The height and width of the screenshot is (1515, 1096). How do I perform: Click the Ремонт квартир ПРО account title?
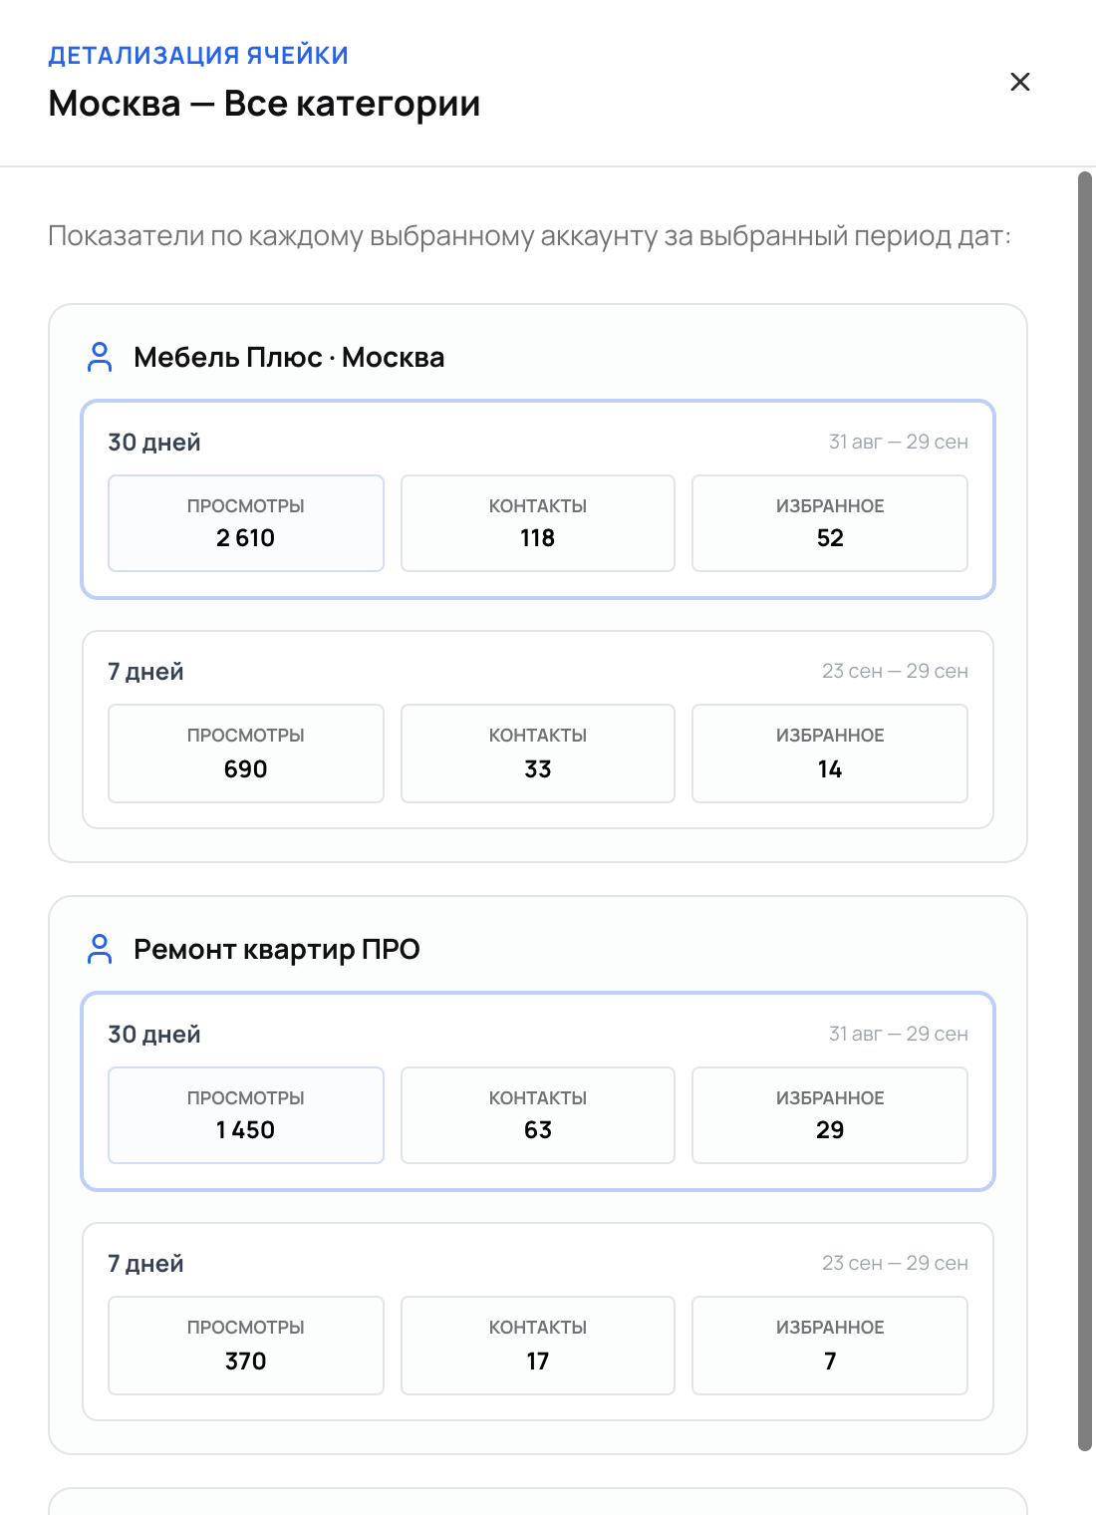point(277,949)
